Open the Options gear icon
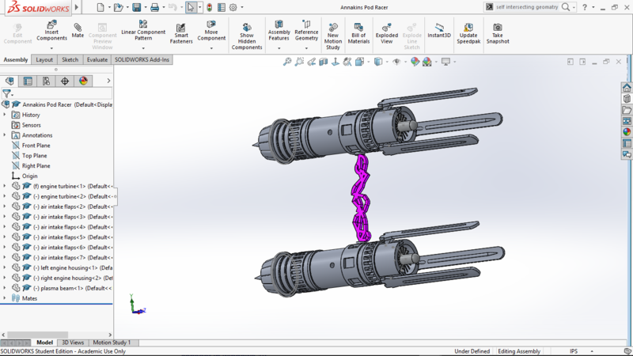 [233, 7]
